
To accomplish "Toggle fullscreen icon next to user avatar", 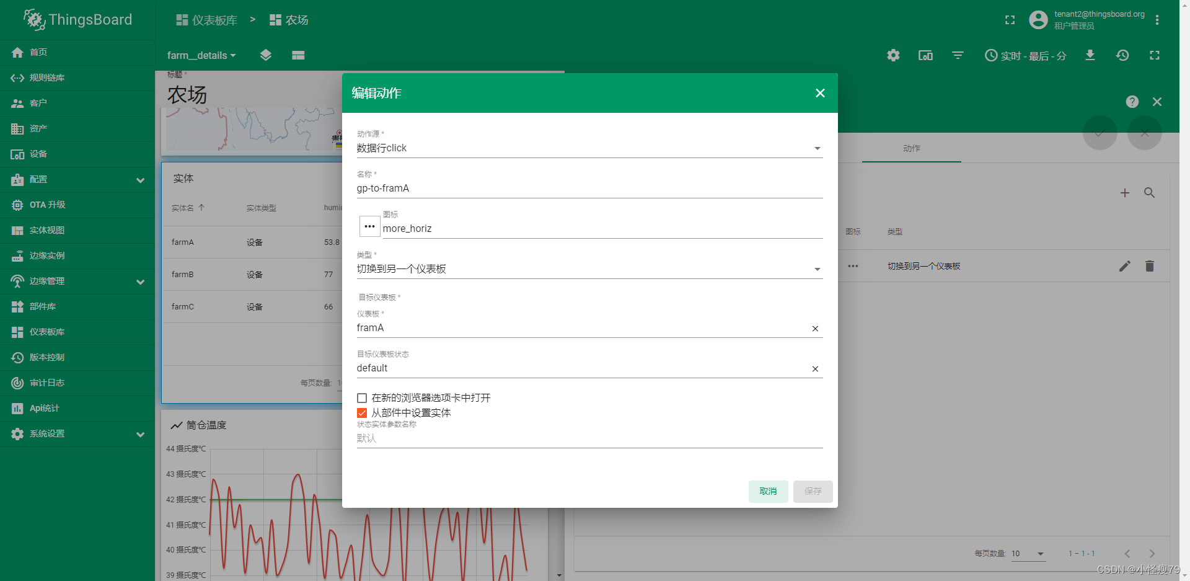I will click(x=1010, y=20).
